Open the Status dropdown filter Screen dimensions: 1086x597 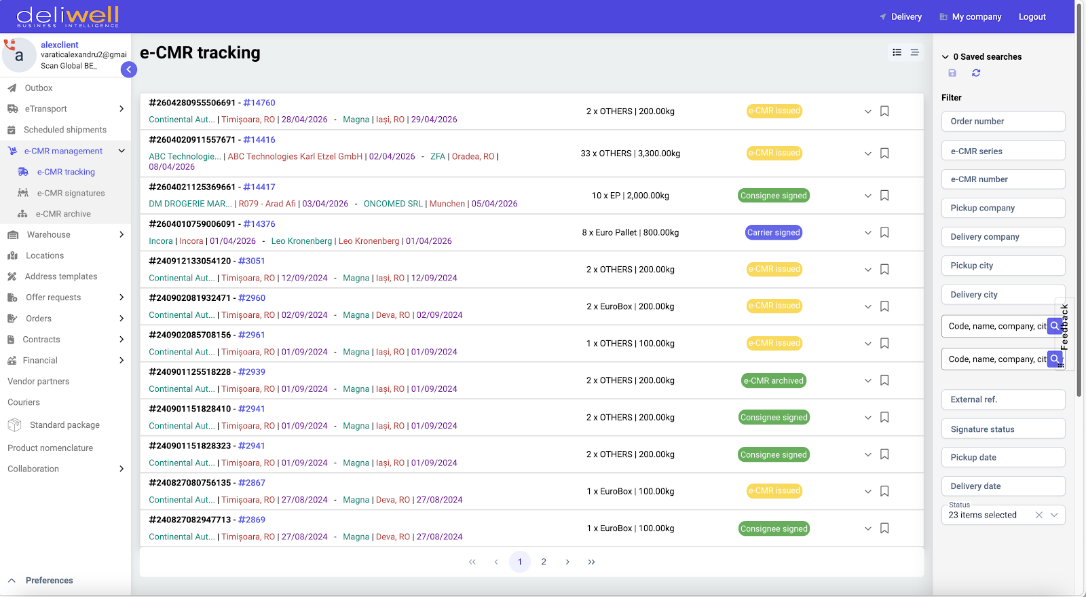(1054, 515)
